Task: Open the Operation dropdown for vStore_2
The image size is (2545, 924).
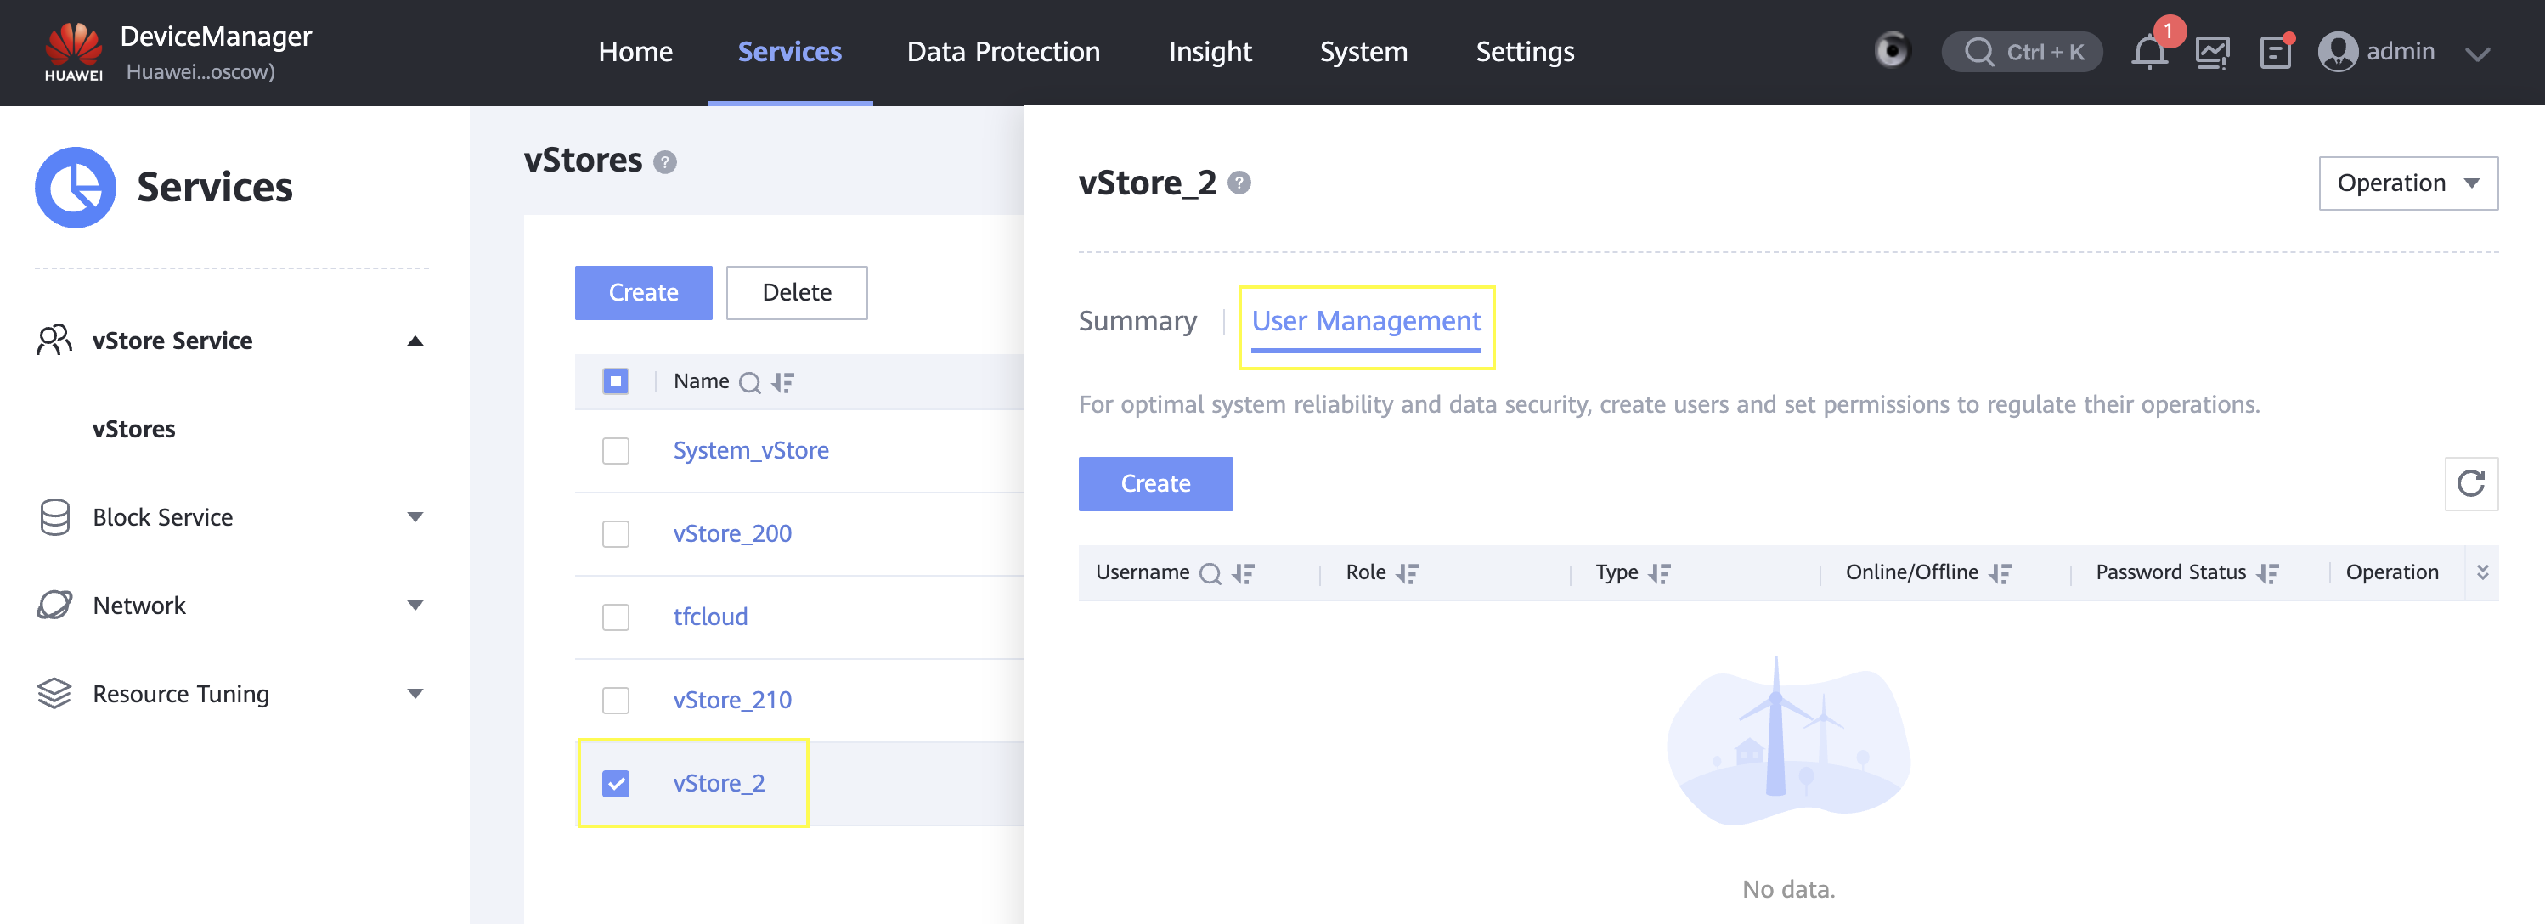Action: coord(2407,183)
